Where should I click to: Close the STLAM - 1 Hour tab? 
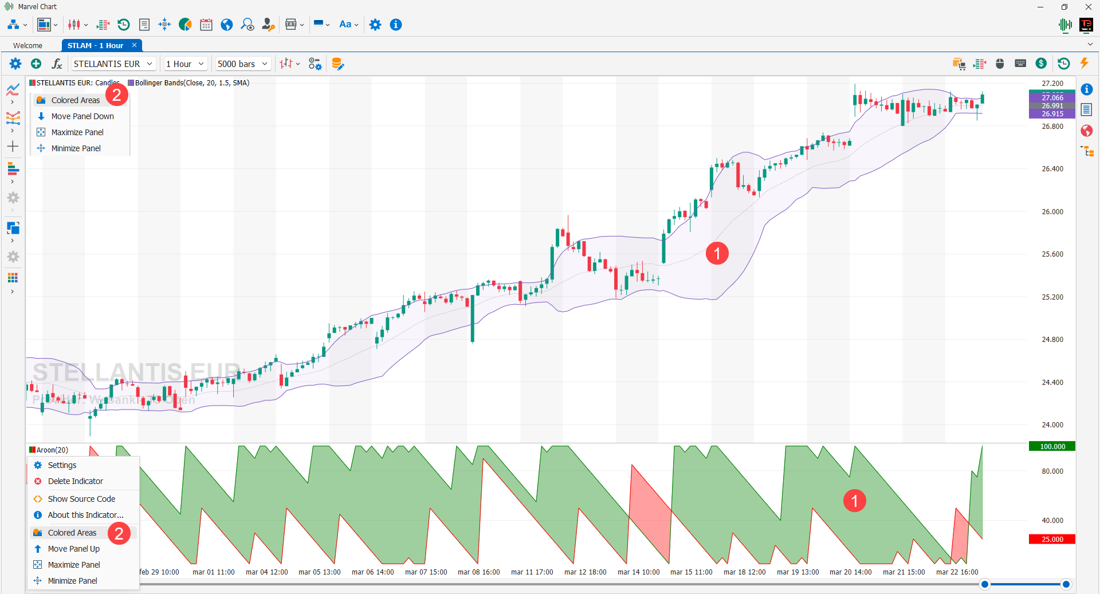(134, 45)
